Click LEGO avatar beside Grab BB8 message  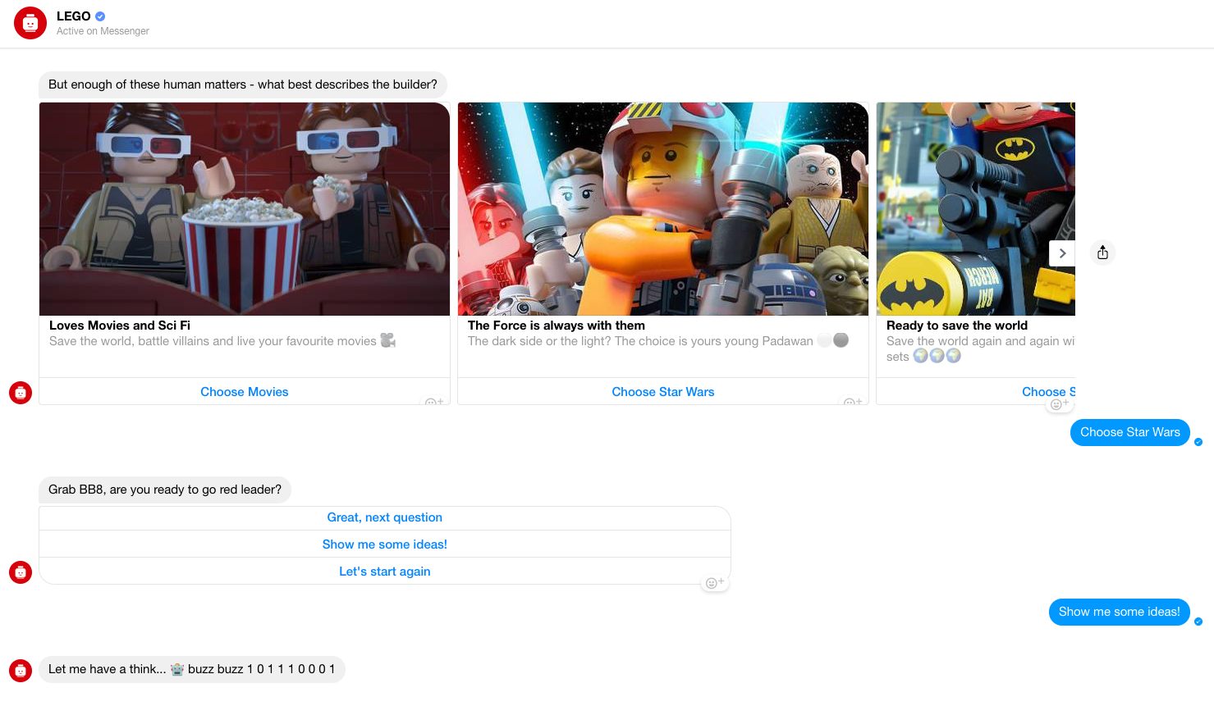tap(21, 572)
